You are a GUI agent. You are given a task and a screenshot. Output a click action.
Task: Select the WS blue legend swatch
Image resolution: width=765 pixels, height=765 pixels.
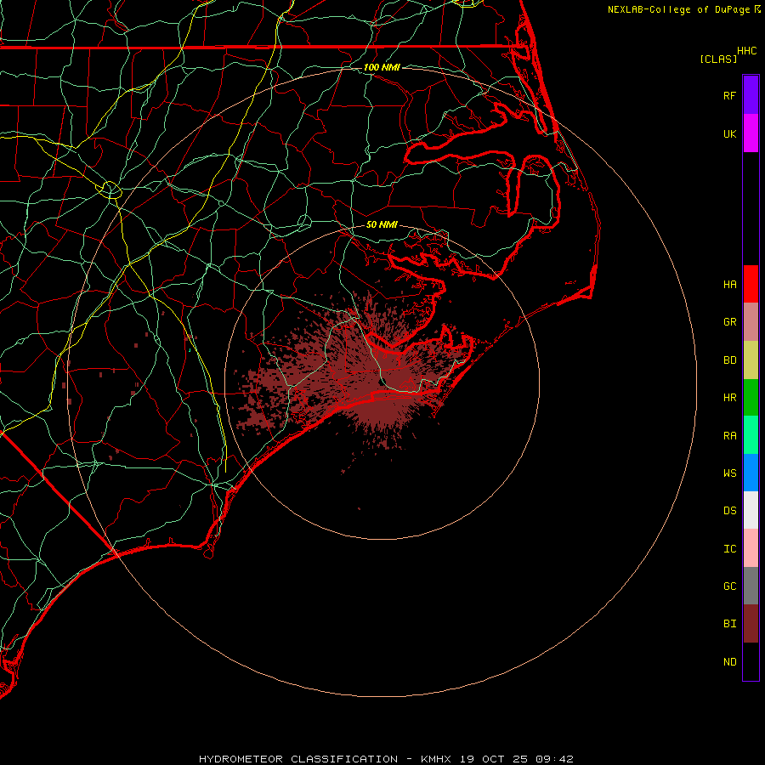751,473
